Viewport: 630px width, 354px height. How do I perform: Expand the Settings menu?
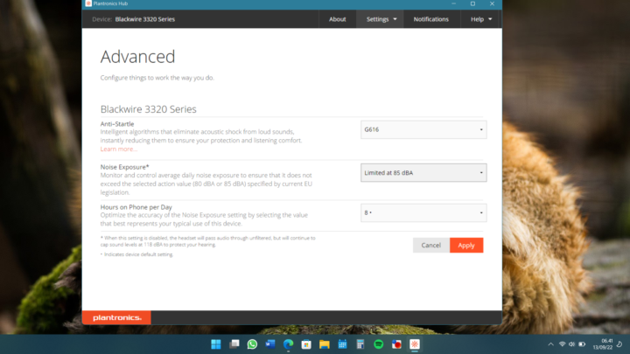pyautogui.click(x=381, y=19)
